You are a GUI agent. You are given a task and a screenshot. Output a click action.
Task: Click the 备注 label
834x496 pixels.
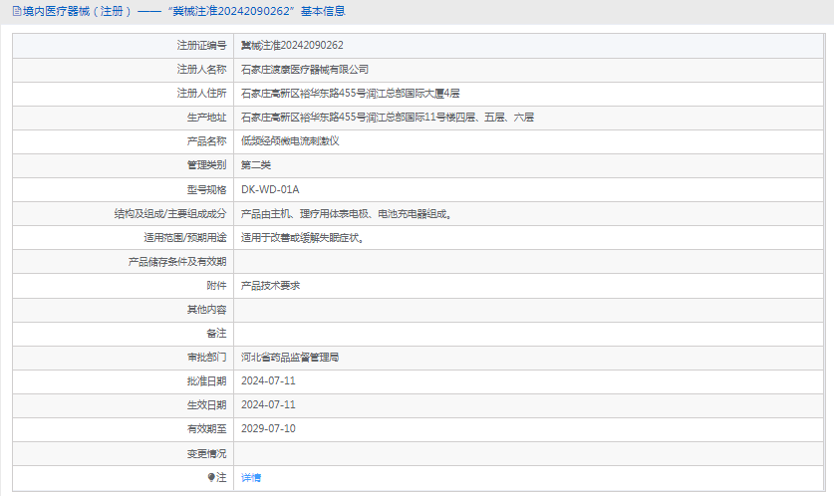(216, 334)
